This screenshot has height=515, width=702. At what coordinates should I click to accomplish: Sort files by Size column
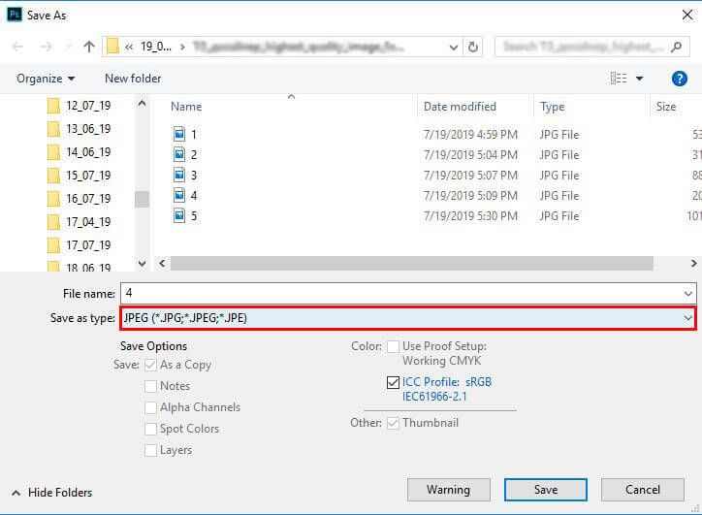pyautogui.click(x=666, y=107)
